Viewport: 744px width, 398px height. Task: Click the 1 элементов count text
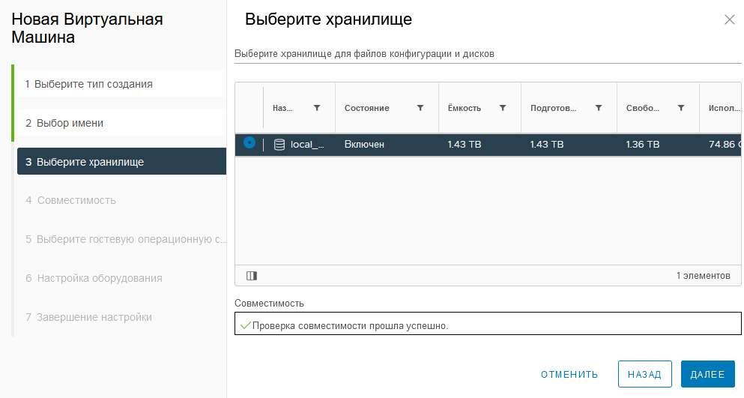pos(704,276)
